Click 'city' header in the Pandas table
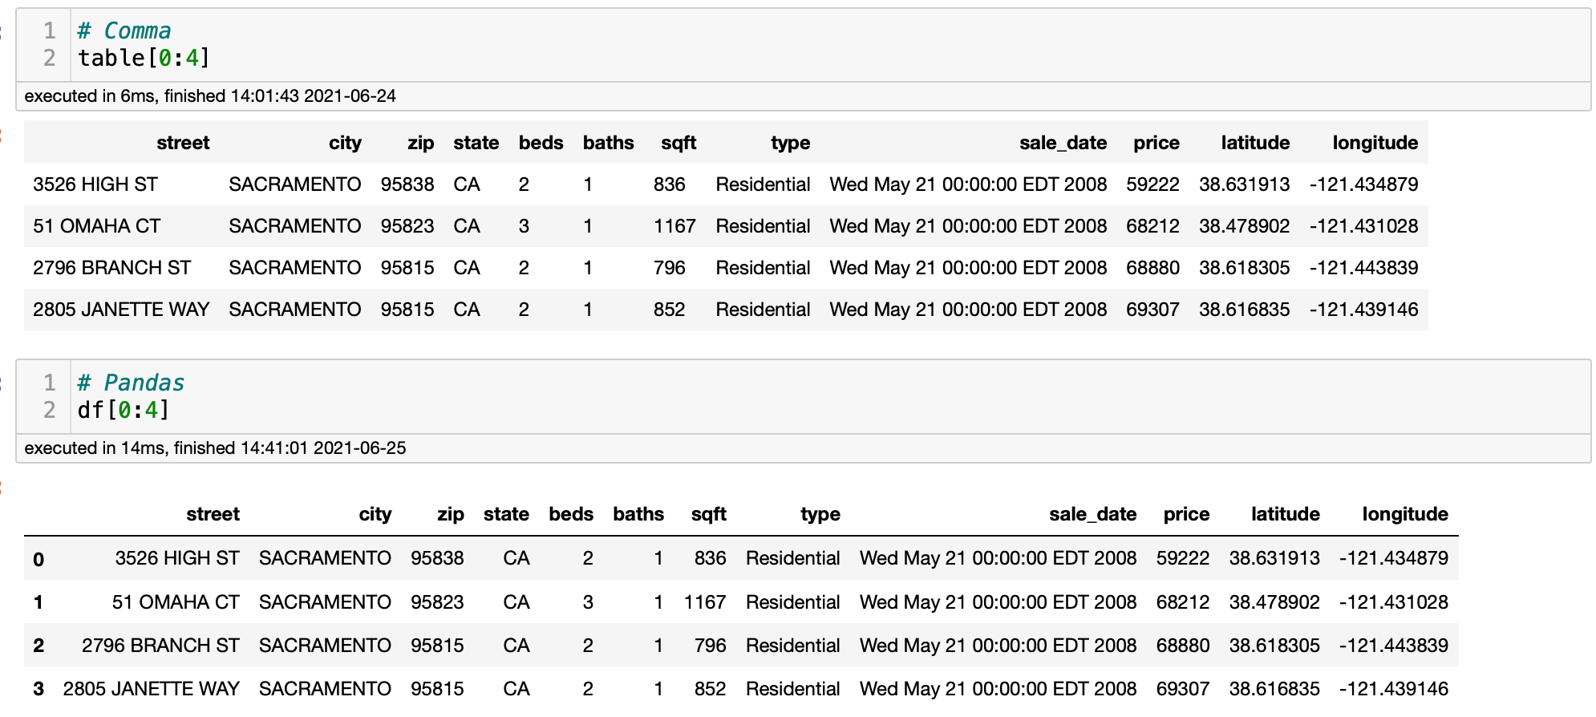The image size is (1596, 717). pos(375,514)
